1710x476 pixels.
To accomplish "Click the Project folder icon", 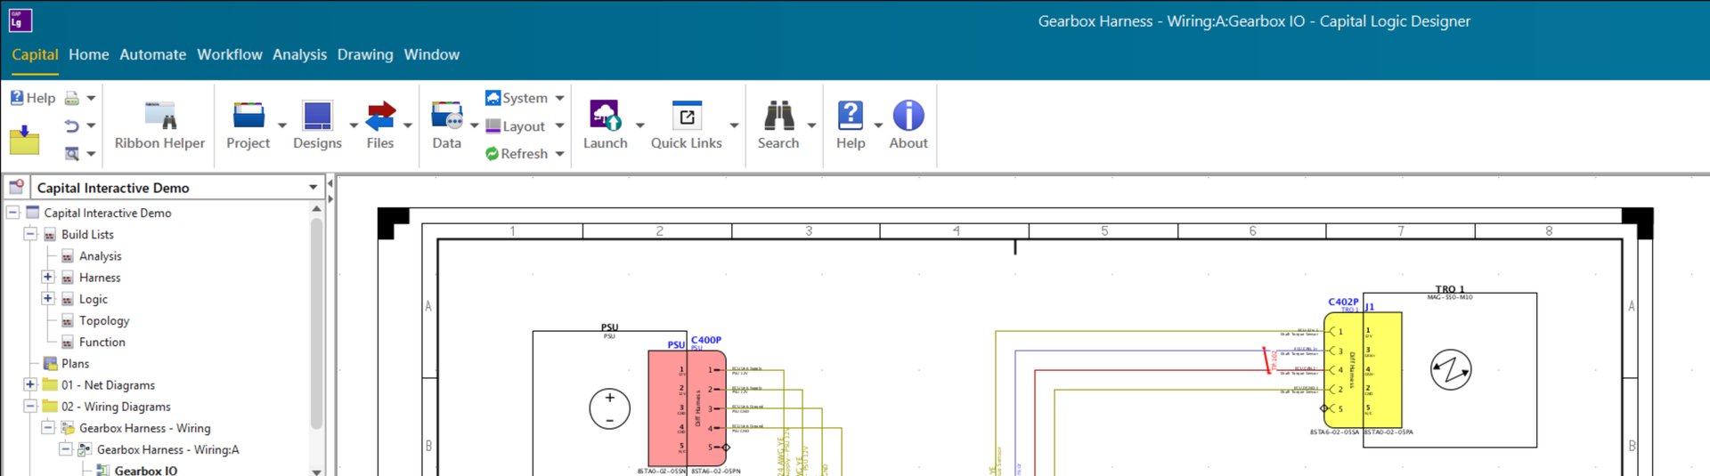I will (x=248, y=116).
